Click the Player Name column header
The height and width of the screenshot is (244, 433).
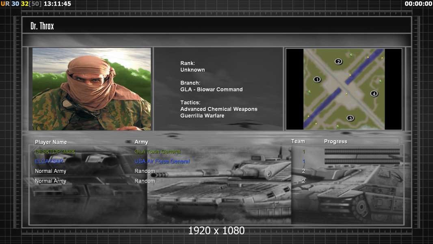[51, 142]
